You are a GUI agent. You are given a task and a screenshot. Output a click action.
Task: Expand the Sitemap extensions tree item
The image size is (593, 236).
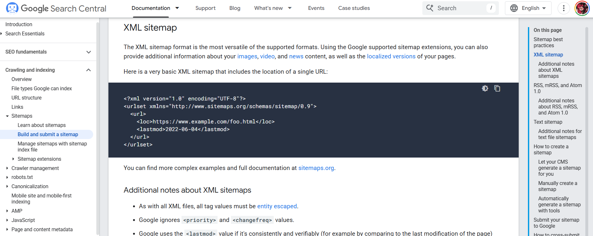tap(13, 159)
